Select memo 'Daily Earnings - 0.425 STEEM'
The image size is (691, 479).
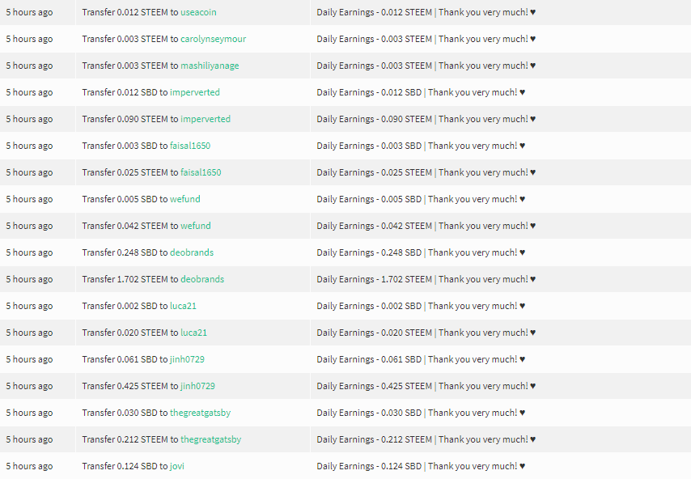click(x=374, y=386)
